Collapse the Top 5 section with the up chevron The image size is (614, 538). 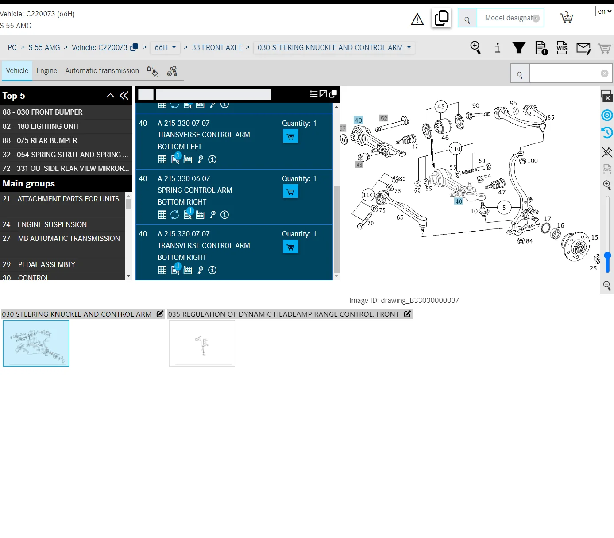(x=110, y=96)
